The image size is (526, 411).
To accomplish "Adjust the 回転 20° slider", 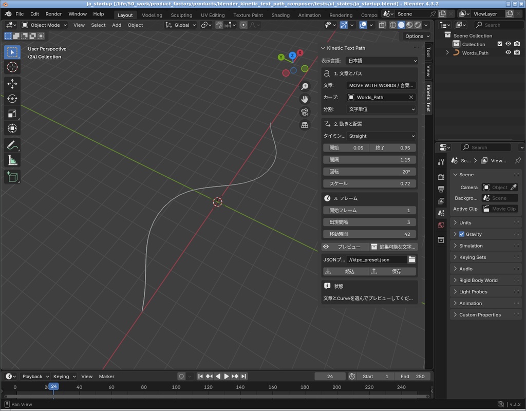I will (370, 172).
